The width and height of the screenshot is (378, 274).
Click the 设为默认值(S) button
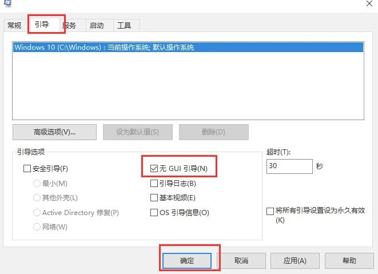[138, 132]
